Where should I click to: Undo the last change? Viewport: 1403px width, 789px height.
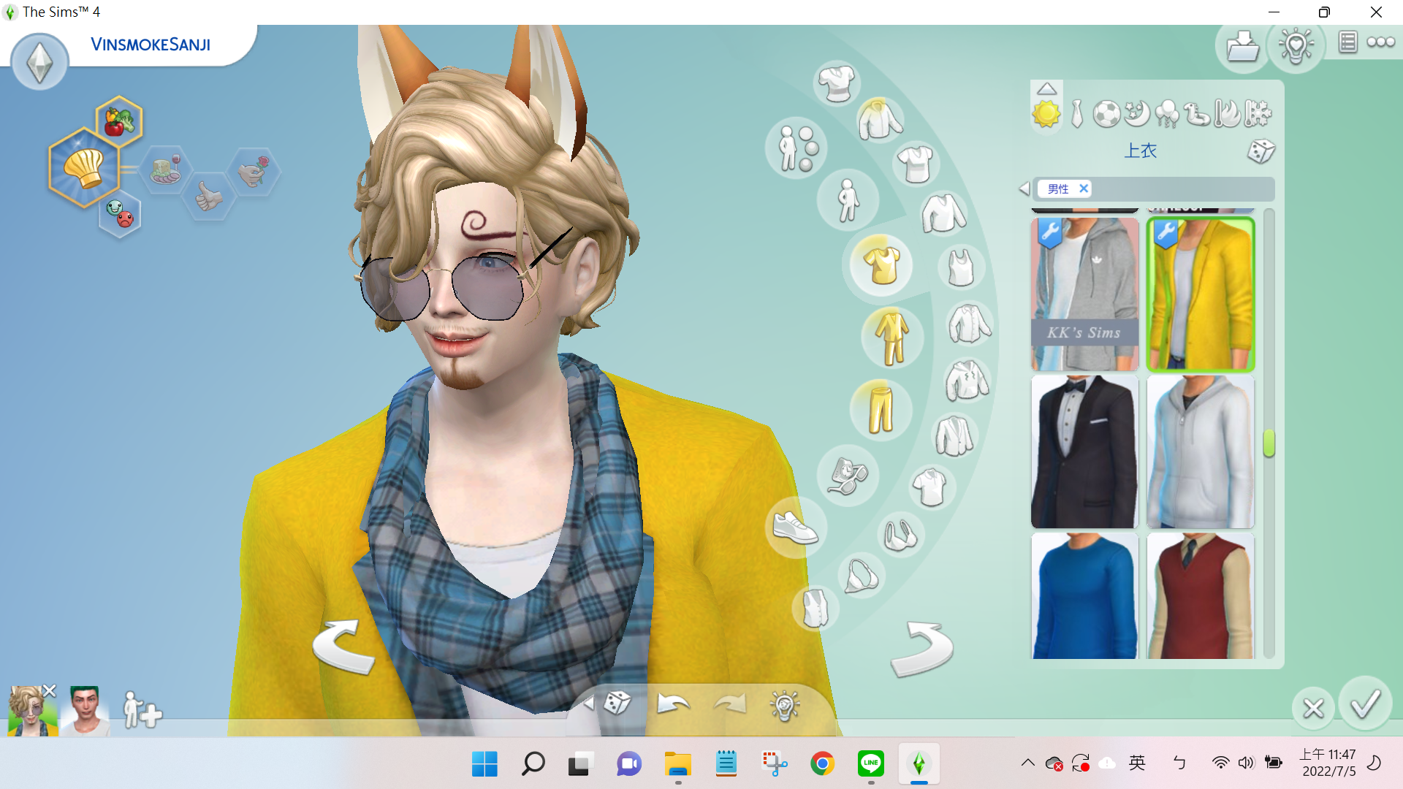point(673,704)
